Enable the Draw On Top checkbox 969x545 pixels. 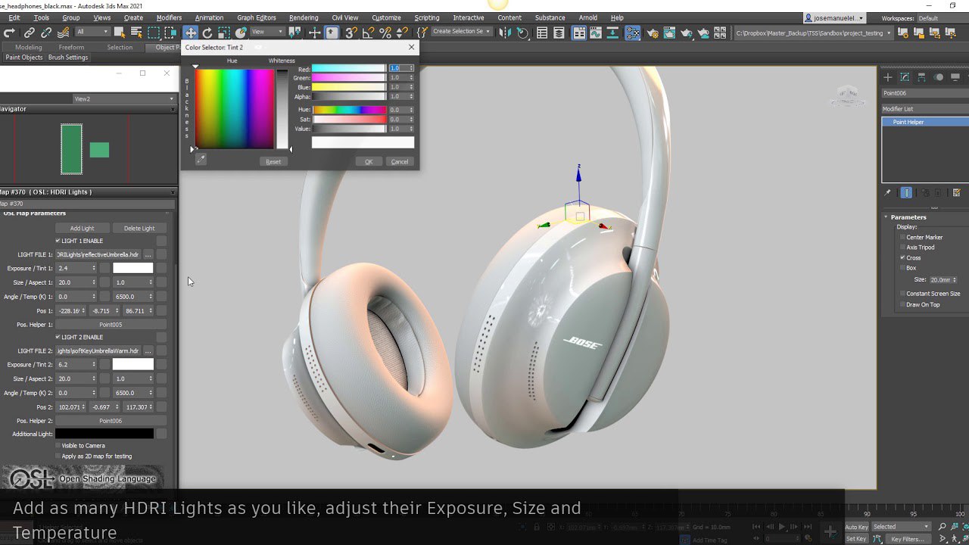pos(902,304)
